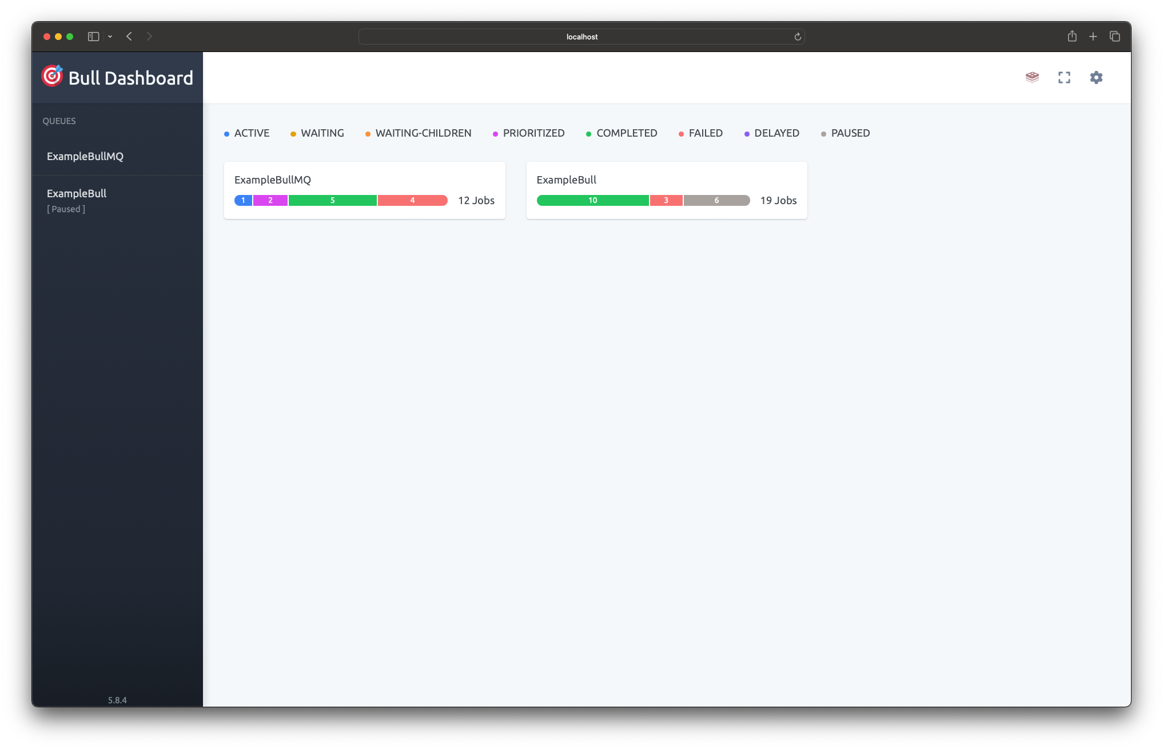Expand sidebar options dropdown chevron
1163x749 pixels.
(110, 37)
